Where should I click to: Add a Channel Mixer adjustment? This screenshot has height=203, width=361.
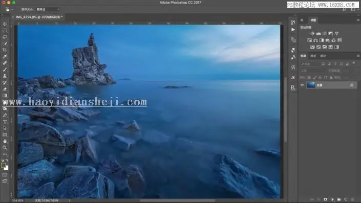(x=333, y=40)
